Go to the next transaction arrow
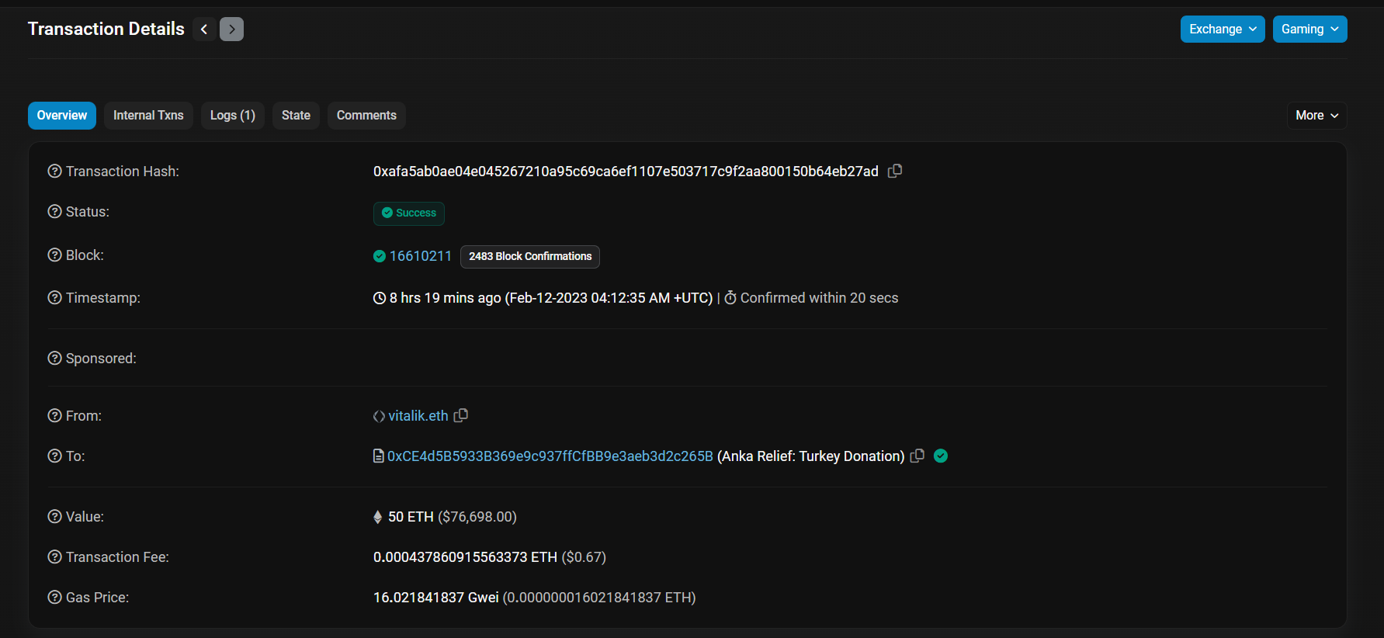Viewport: 1384px width, 638px height. pos(231,29)
